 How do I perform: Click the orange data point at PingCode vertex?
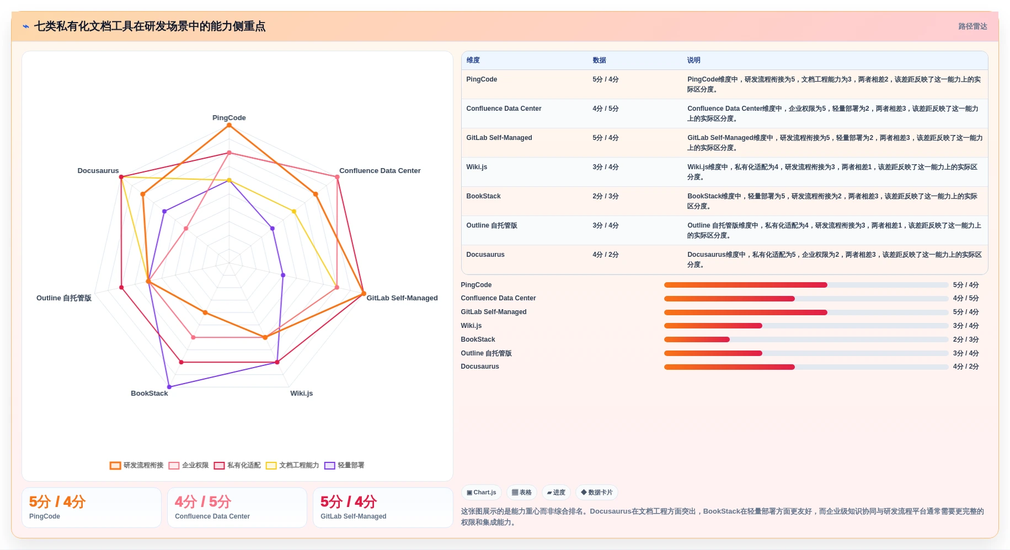229,126
